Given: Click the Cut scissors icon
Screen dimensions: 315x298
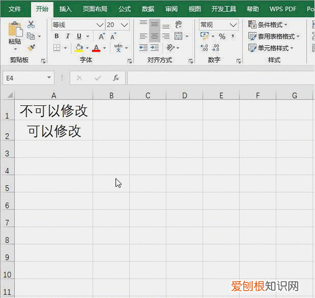Looking at the screenshot, I should click(31, 25).
